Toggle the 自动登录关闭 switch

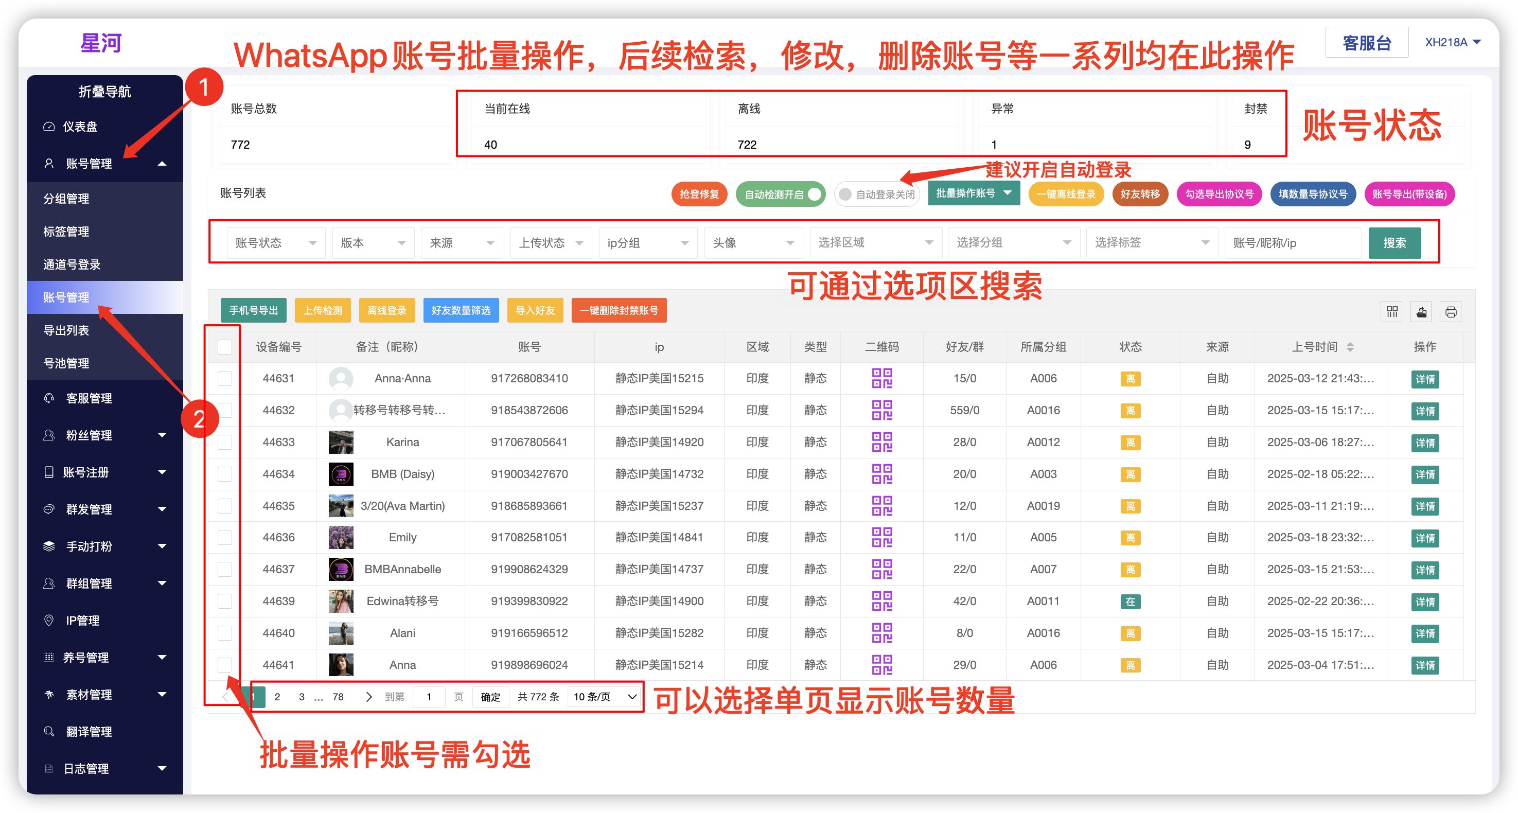coord(877,195)
